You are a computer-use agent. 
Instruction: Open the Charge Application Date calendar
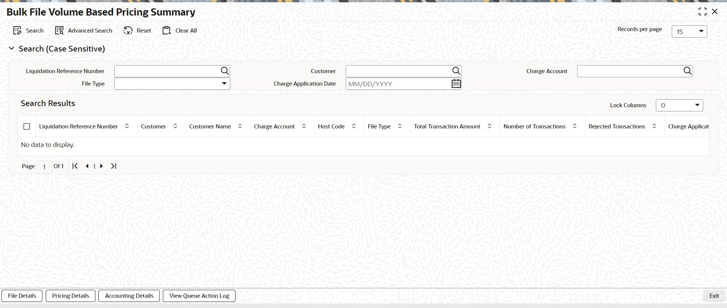coord(456,84)
